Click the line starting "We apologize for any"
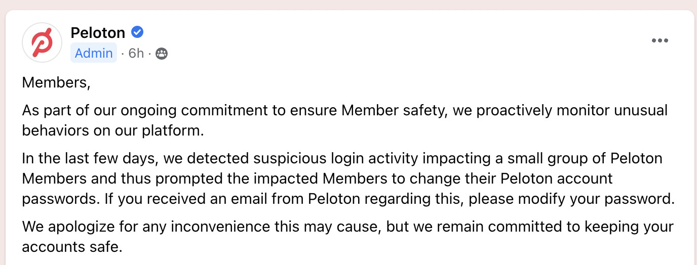This screenshot has height=265, width=697. coord(348,227)
